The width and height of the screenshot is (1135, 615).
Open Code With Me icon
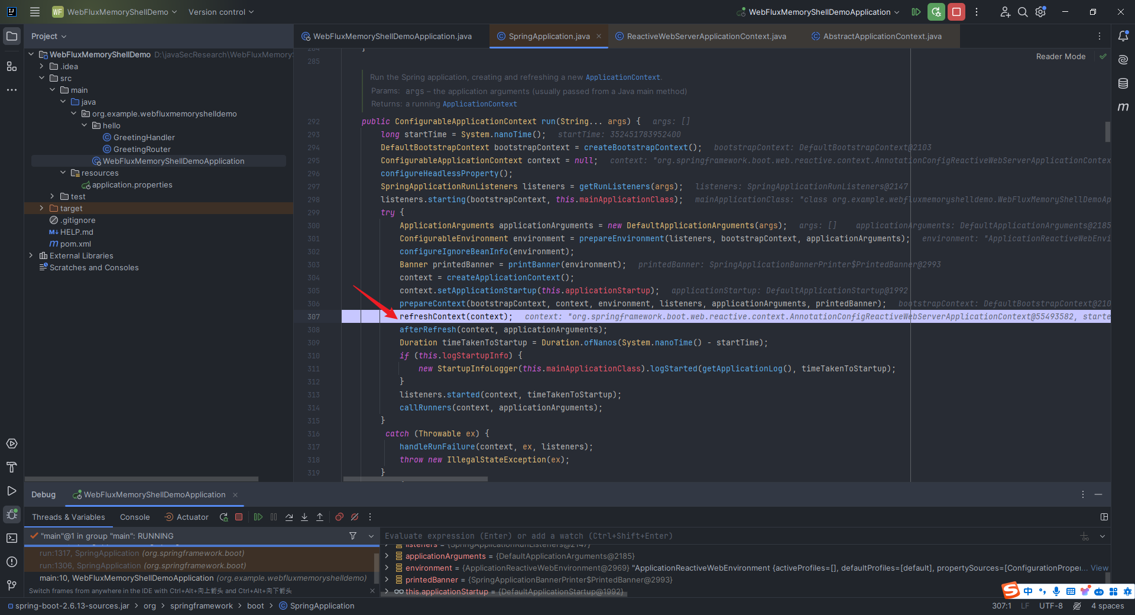[x=1005, y=12]
